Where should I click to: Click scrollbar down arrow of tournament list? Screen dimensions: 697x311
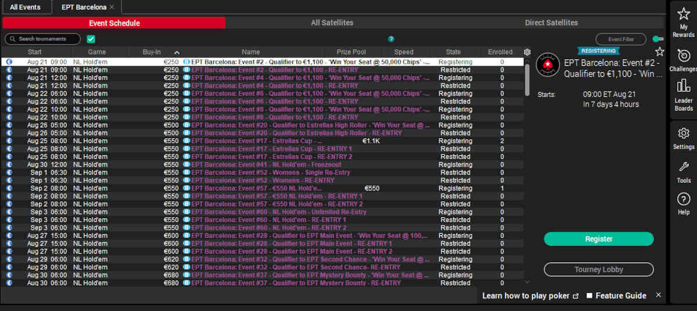coord(527,282)
